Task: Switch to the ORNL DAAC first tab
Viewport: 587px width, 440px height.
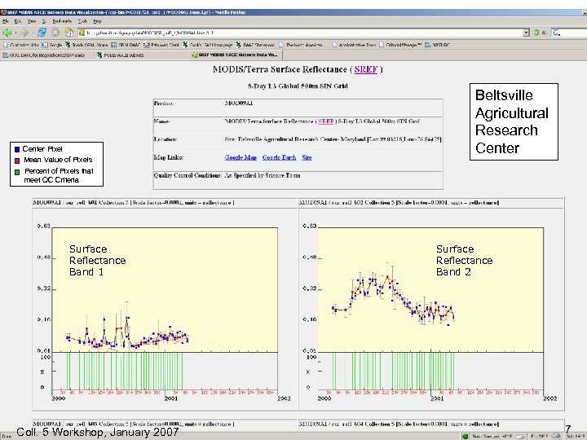Action: click(45, 55)
